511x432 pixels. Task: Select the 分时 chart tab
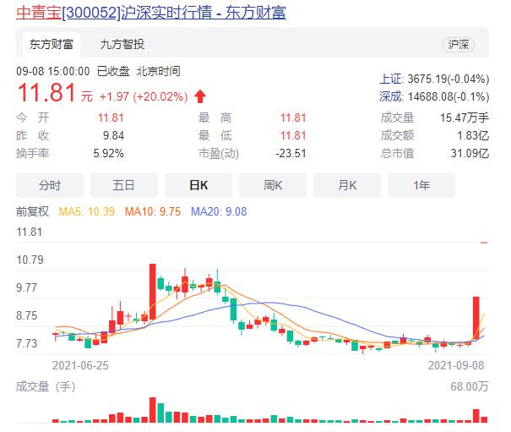[50, 185]
